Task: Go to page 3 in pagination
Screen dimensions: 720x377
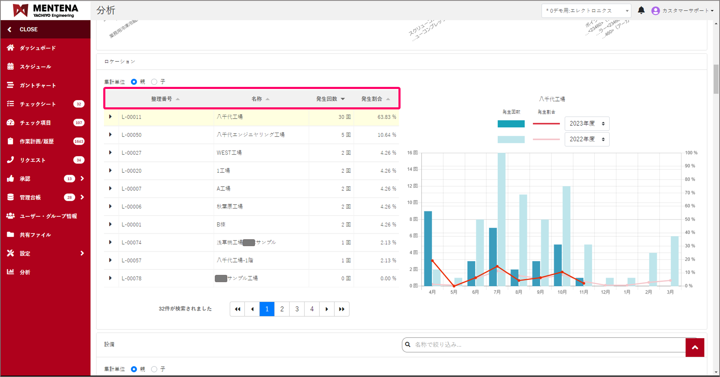Action: coord(297,309)
